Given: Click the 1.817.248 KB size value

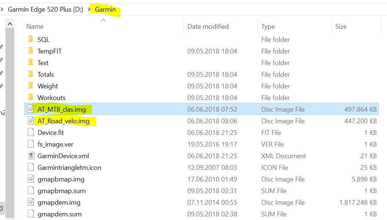Looking at the screenshot, I should [x=358, y=203].
